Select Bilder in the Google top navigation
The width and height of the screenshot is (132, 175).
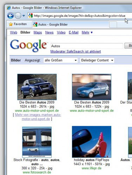(x=25, y=33)
